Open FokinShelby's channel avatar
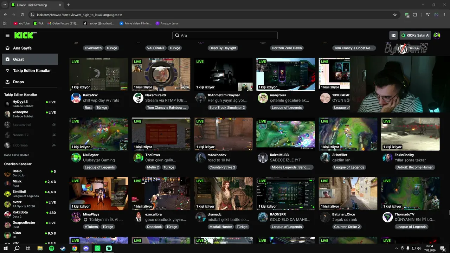Screen dimensions: 450x253 click(387, 157)
